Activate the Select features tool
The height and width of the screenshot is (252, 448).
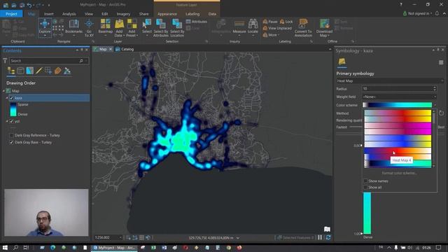(x=147, y=27)
